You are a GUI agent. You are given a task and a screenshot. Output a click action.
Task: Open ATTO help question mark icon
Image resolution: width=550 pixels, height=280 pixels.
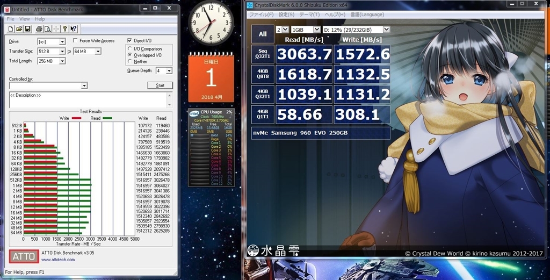click(x=64, y=29)
